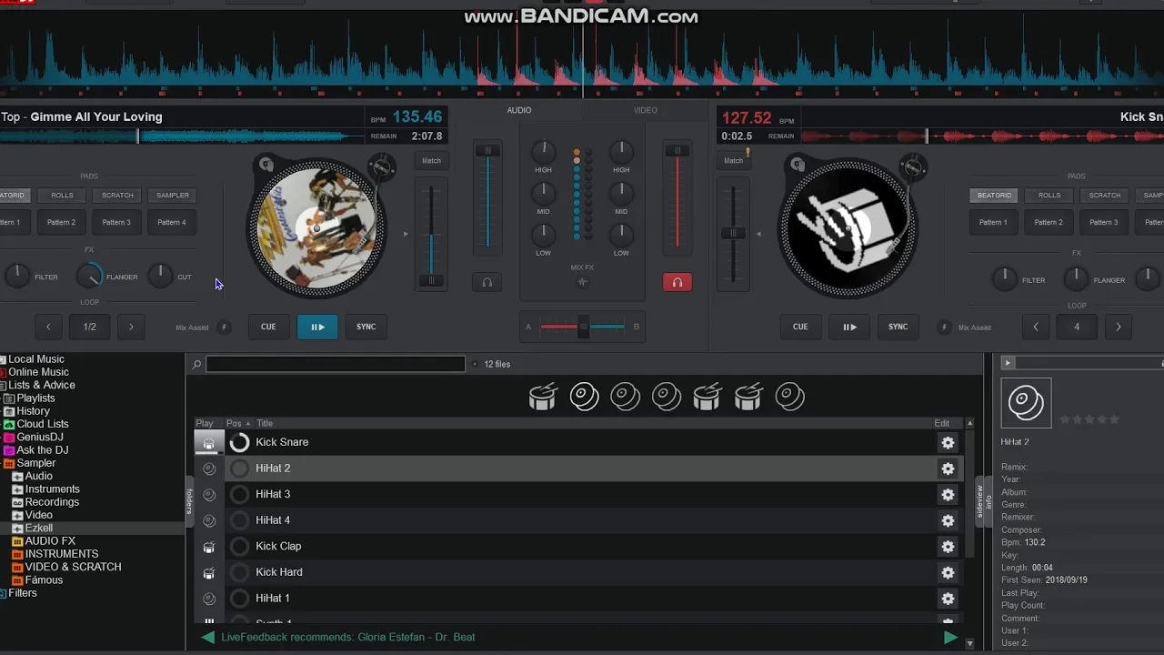Open the gear settings for Kick Clap
This screenshot has height=655, width=1164.
(948, 547)
